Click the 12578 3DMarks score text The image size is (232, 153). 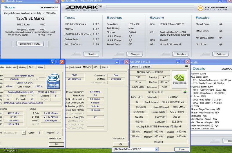click(x=30, y=19)
